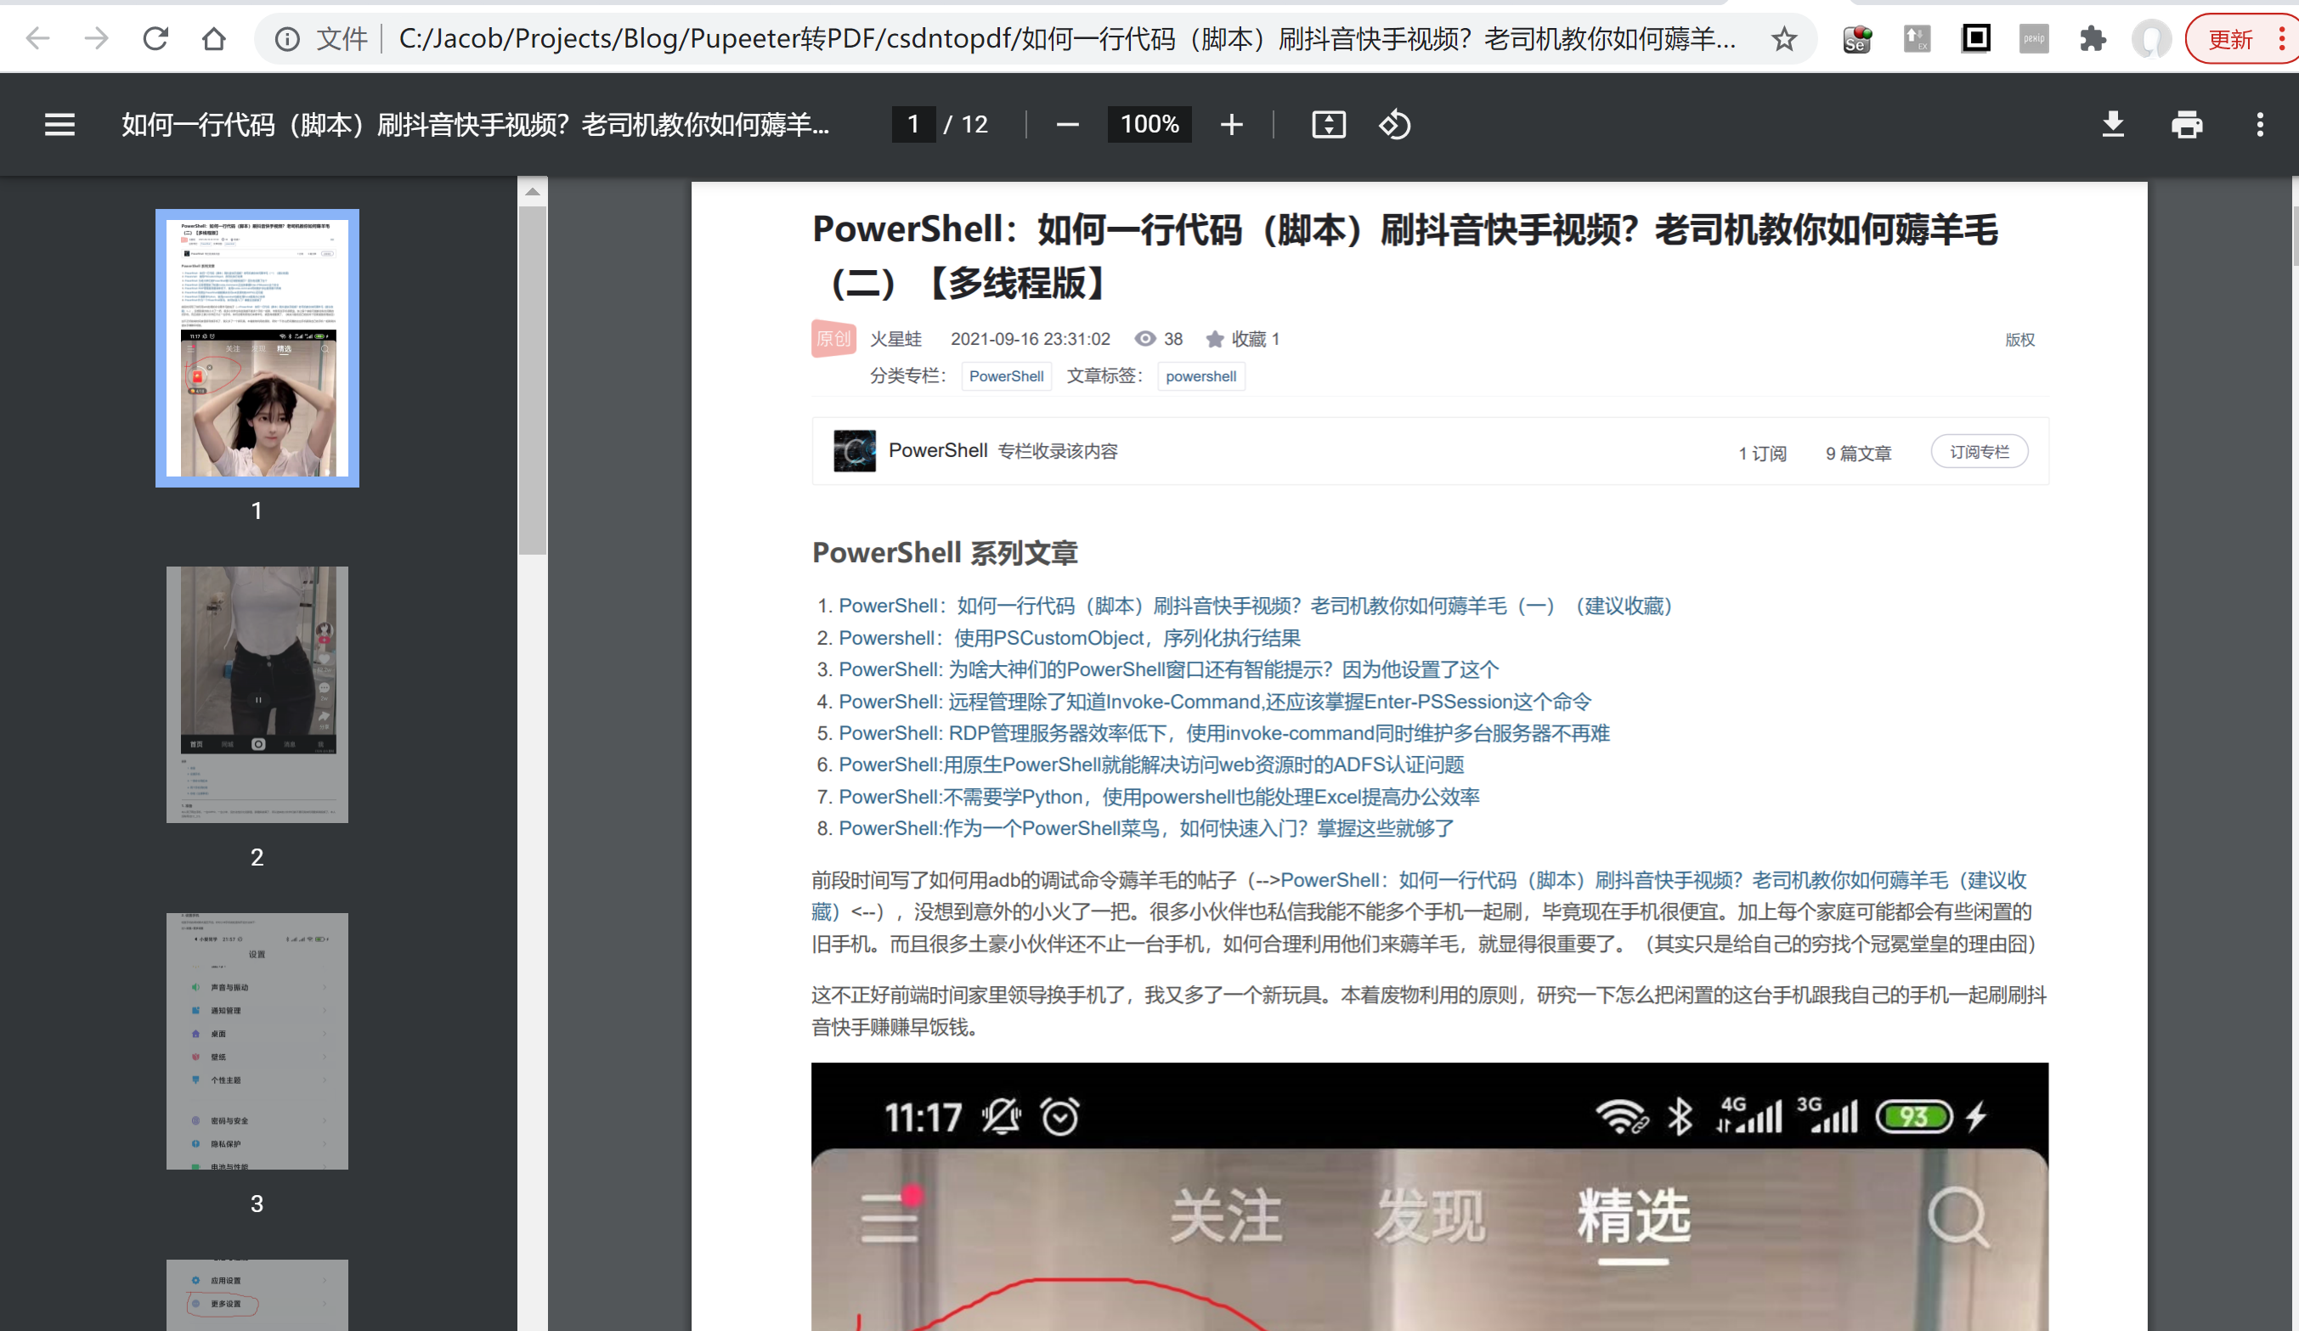
Task: Click the 收藏 star icon
Action: click(1214, 338)
